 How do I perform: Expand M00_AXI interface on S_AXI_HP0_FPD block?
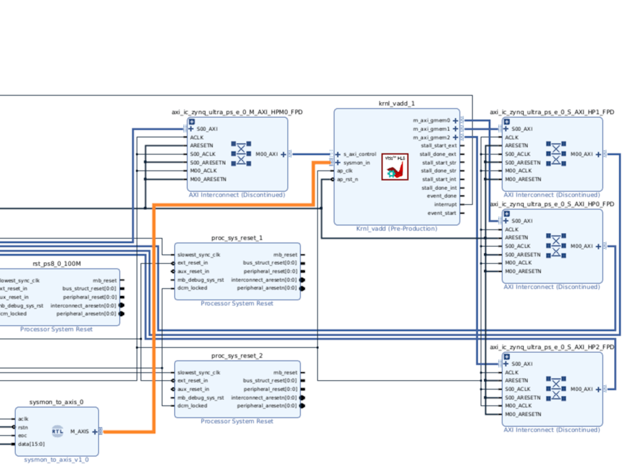coord(598,247)
